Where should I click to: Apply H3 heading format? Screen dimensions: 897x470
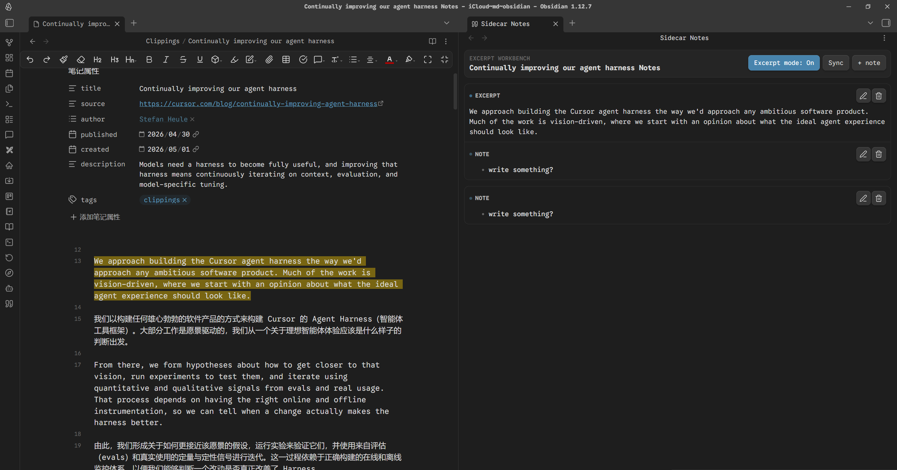click(x=114, y=60)
